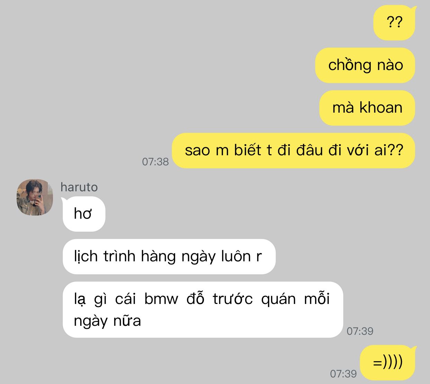Image resolution: width=430 pixels, height=384 pixels.
Task: Click the 07:39 timestamp beside haruto's message
Action: pos(360,331)
